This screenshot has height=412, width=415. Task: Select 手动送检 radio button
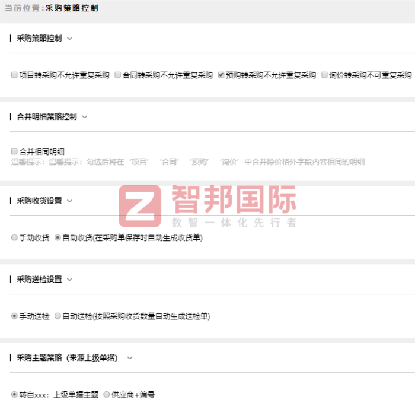pos(15,316)
